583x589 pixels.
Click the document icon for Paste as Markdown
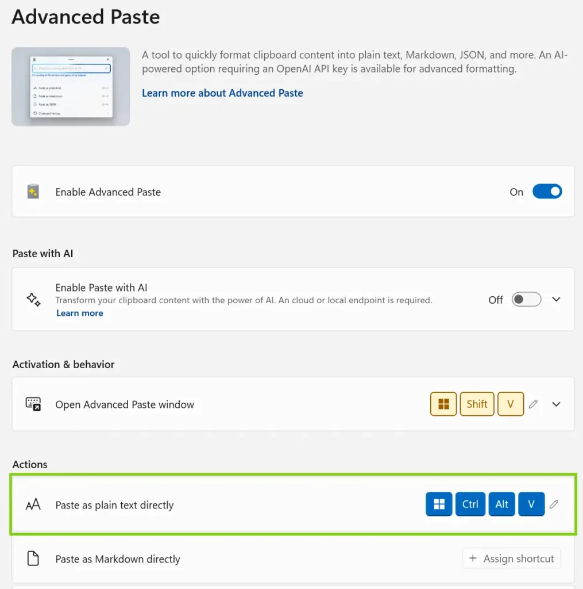point(33,559)
